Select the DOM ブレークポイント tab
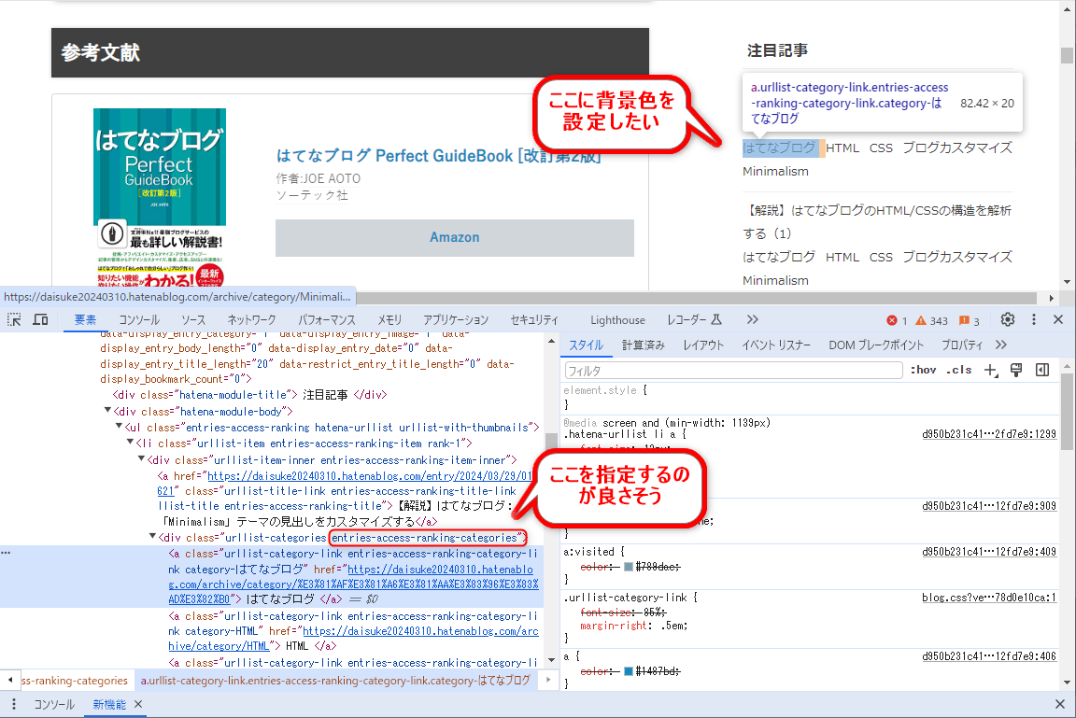This screenshot has height=718, width=1076. (x=875, y=345)
